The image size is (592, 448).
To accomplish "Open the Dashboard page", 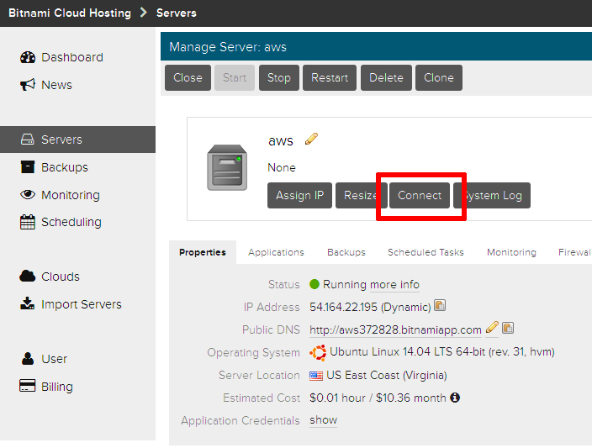I will 72,57.
